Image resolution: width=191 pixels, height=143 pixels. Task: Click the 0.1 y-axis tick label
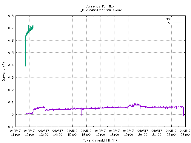[x=11, y=102]
